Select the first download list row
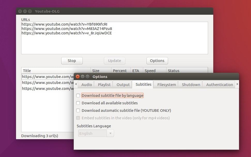 (48, 77)
